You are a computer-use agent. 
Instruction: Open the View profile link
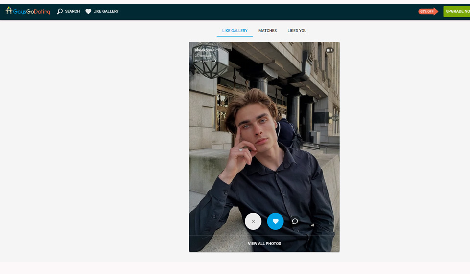click(204, 61)
